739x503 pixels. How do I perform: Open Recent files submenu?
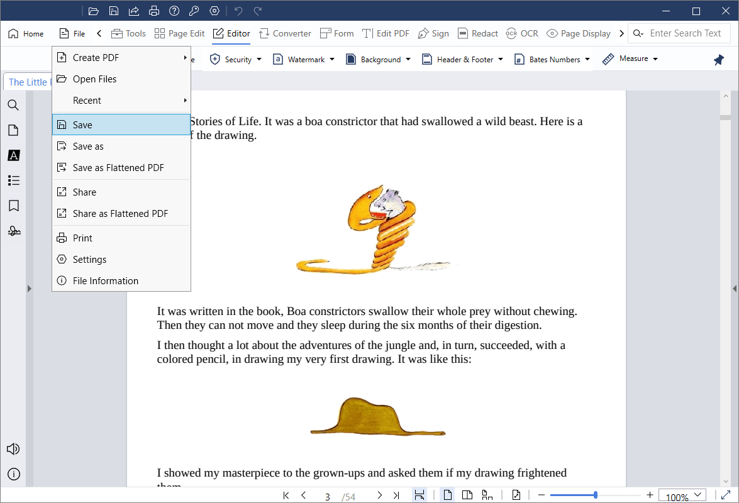coord(121,101)
